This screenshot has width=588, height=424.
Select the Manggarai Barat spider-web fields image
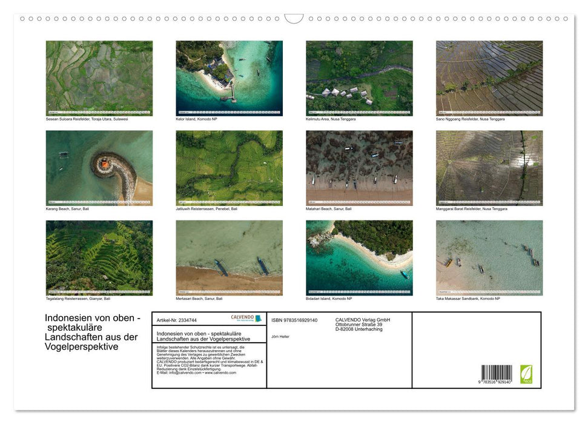click(489, 168)
